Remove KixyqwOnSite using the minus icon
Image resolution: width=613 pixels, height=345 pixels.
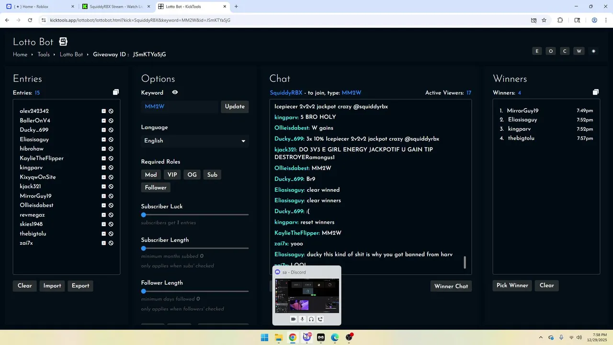[103, 177]
